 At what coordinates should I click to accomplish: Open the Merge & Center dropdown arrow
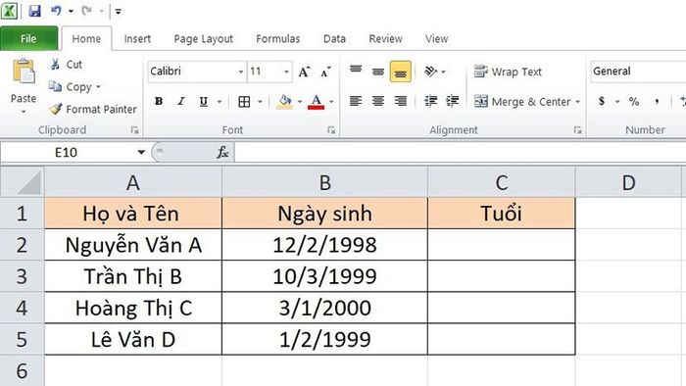tap(578, 102)
